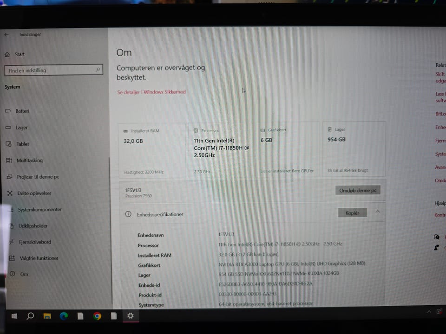Open File Explorer from taskbar
The height and width of the screenshot is (334, 446).
pyautogui.click(x=47, y=316)
